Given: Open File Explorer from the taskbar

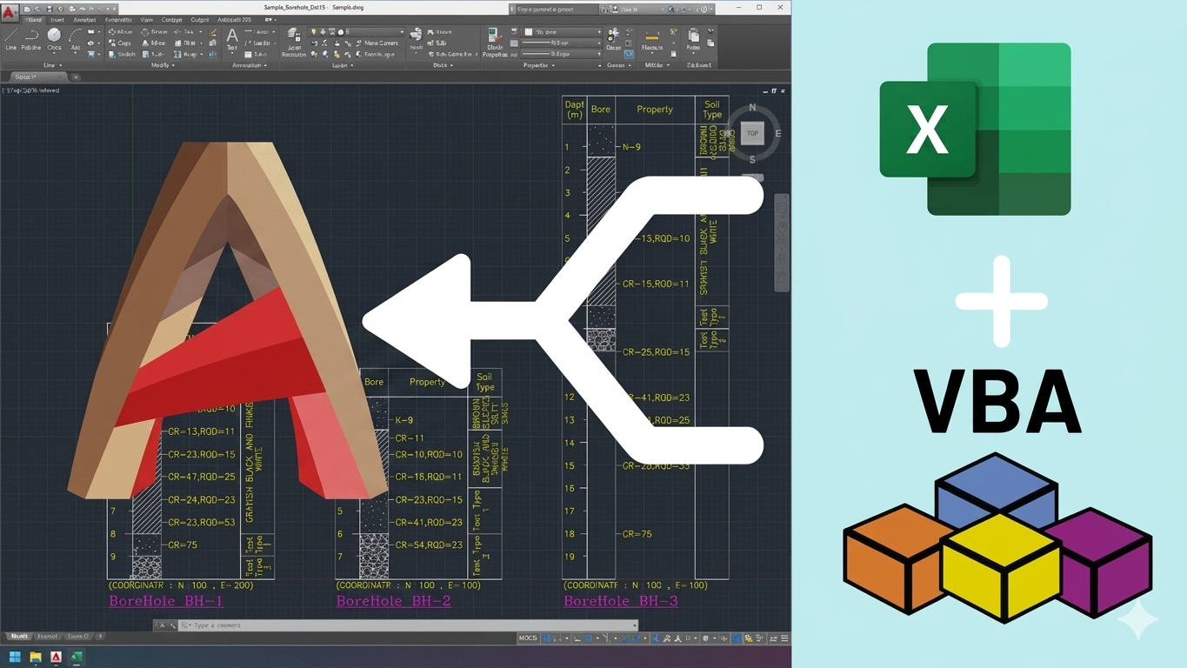Looking at the screenshot, I should click(36, 658).
